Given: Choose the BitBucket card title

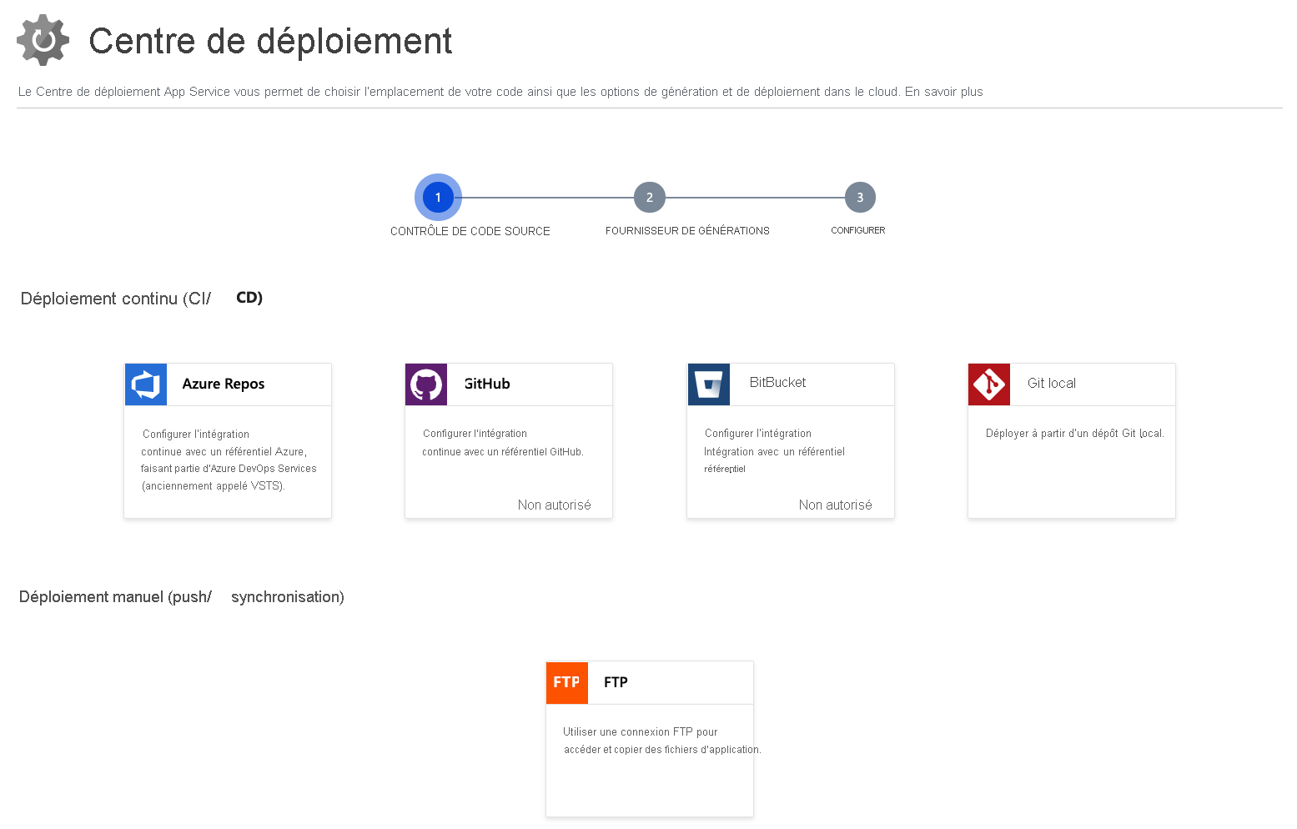Looking at the screenshot, I should click(777, 382).
